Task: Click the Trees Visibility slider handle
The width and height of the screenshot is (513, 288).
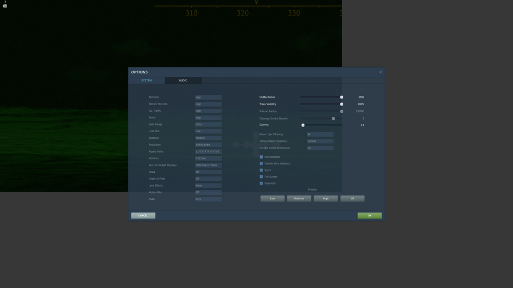Action: (342, 104)
